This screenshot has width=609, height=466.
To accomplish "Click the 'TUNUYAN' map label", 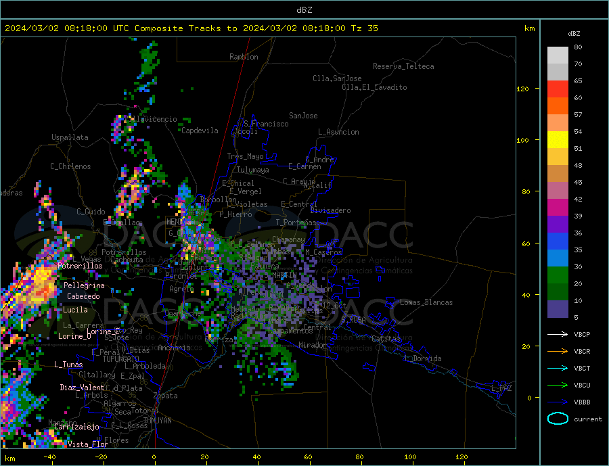I will pos(157,421).
